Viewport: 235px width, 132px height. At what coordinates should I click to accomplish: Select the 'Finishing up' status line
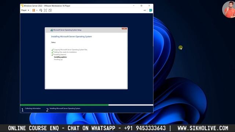58,59
